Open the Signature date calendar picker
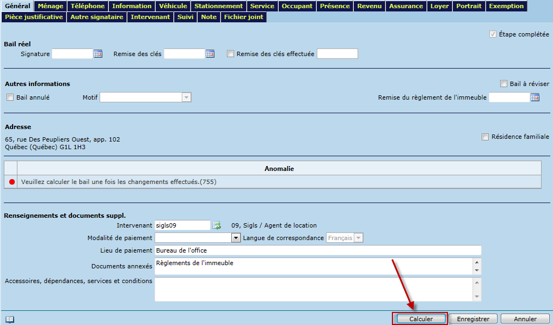 (x=98, y=54)
